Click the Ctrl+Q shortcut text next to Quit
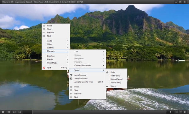 click(64, 68)
